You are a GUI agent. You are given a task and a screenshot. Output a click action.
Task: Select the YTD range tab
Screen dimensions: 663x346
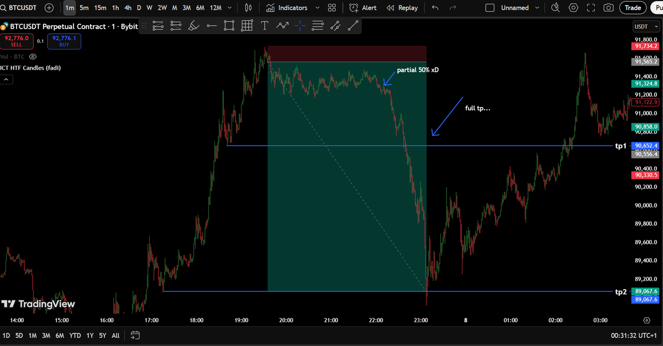[x=75, y=335]
